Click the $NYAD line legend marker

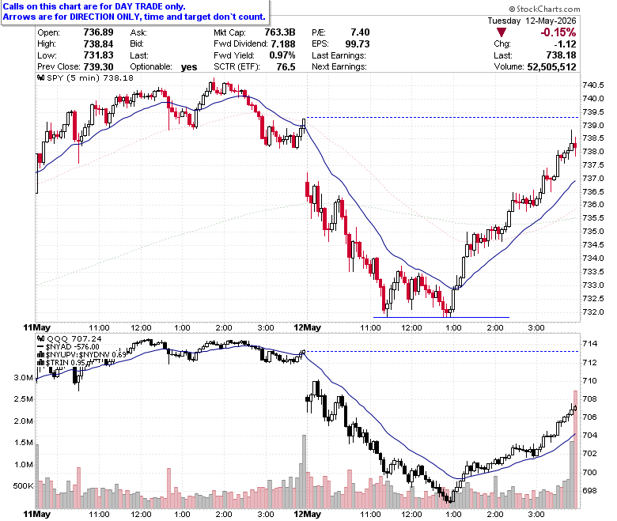pyautogui.click(x=40, y=347)
